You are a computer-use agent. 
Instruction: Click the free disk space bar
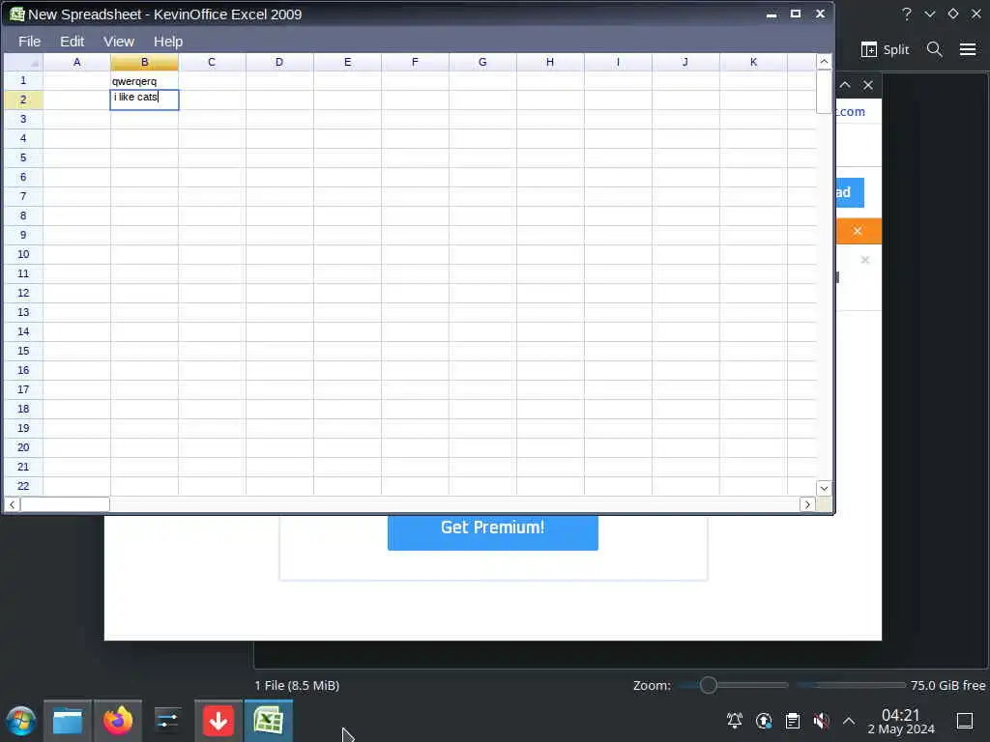pos(851,685)
